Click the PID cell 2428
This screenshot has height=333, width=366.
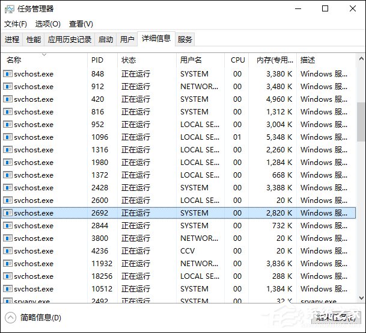pyautogui.click(x=100, y=187)
